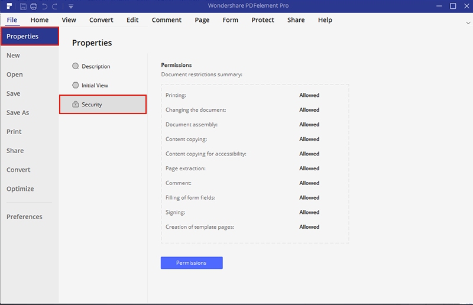The image size is (473, 305).
Task: Select the Security properties section
Action: 103,105
